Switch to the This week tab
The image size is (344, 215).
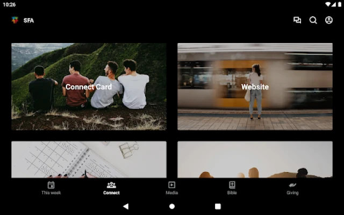click(x=51, y=188)
